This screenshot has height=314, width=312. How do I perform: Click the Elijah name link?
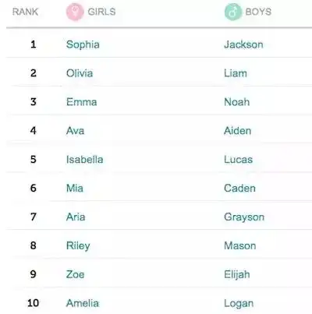pyautogui.click(x=237, y=275)
